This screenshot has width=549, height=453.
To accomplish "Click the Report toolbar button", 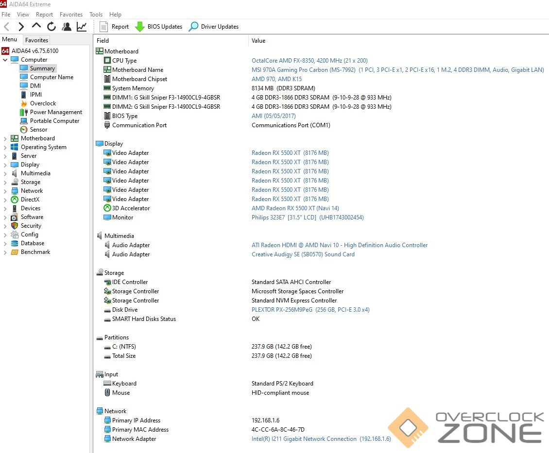I will [x=114, y=27].
